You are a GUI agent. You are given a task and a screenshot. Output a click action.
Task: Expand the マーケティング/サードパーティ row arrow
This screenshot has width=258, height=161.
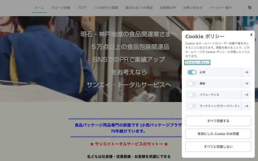(x=246, y=106)
